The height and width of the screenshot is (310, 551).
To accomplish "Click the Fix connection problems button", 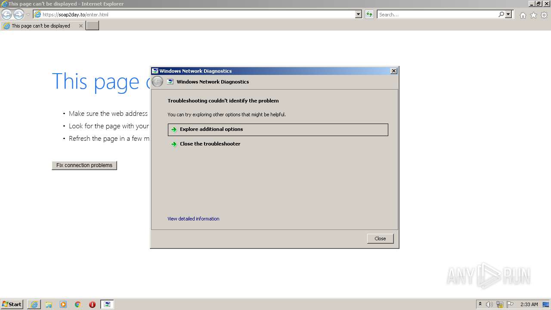I will (84, 165).
